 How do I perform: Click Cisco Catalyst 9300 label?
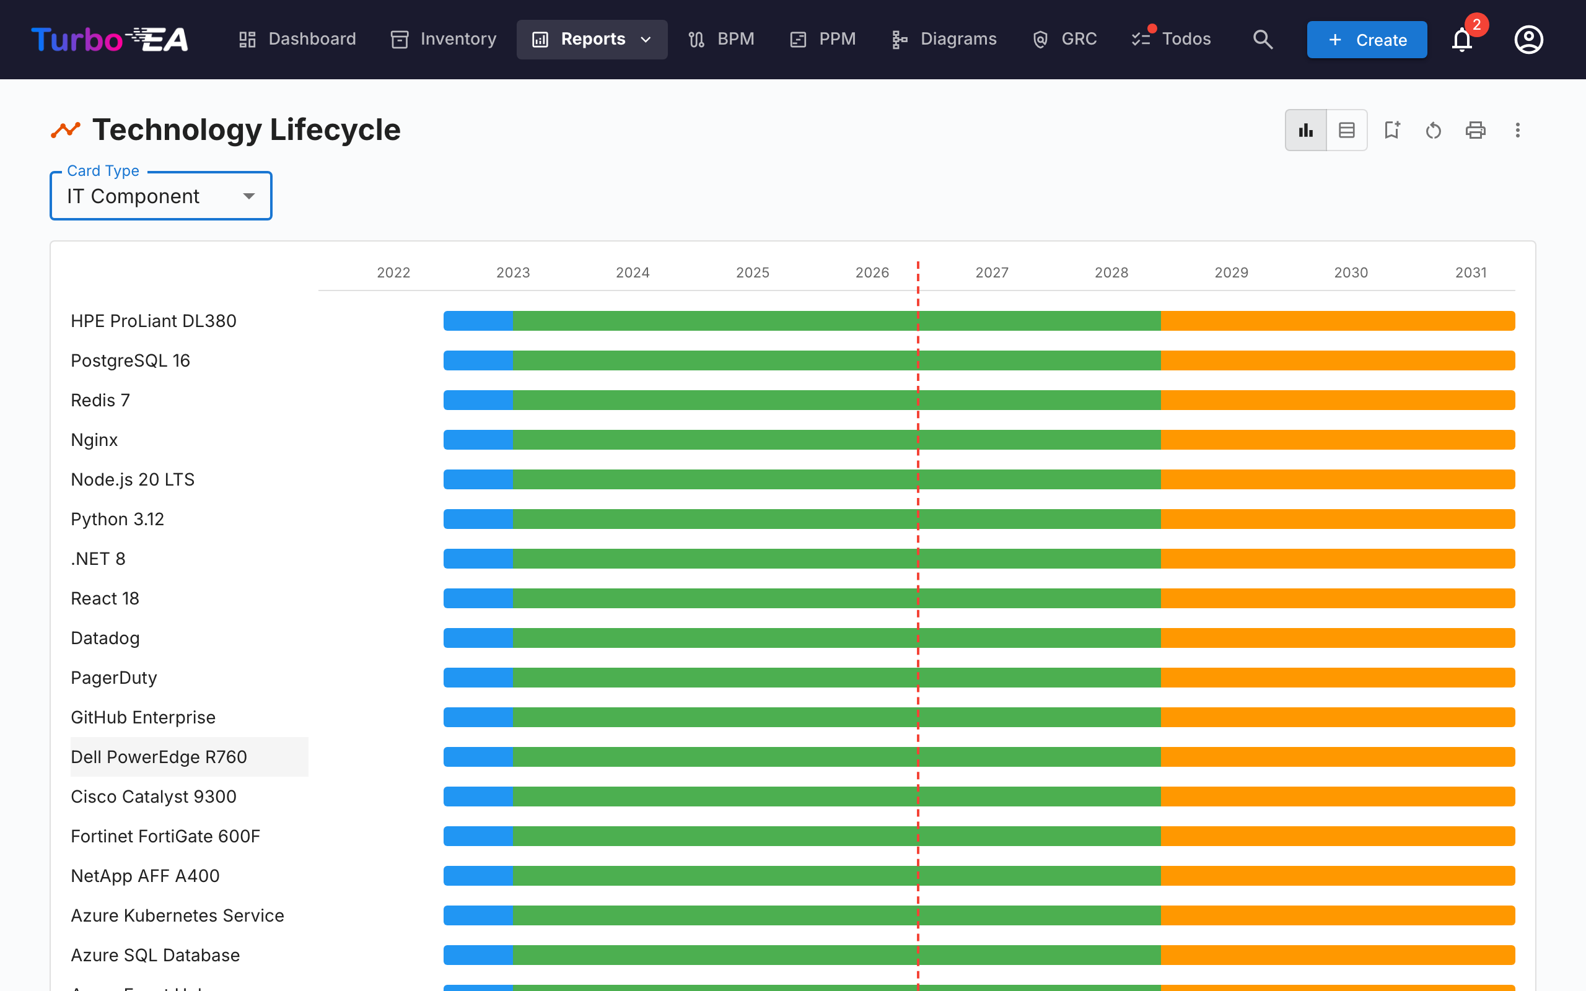coord(154,797)
